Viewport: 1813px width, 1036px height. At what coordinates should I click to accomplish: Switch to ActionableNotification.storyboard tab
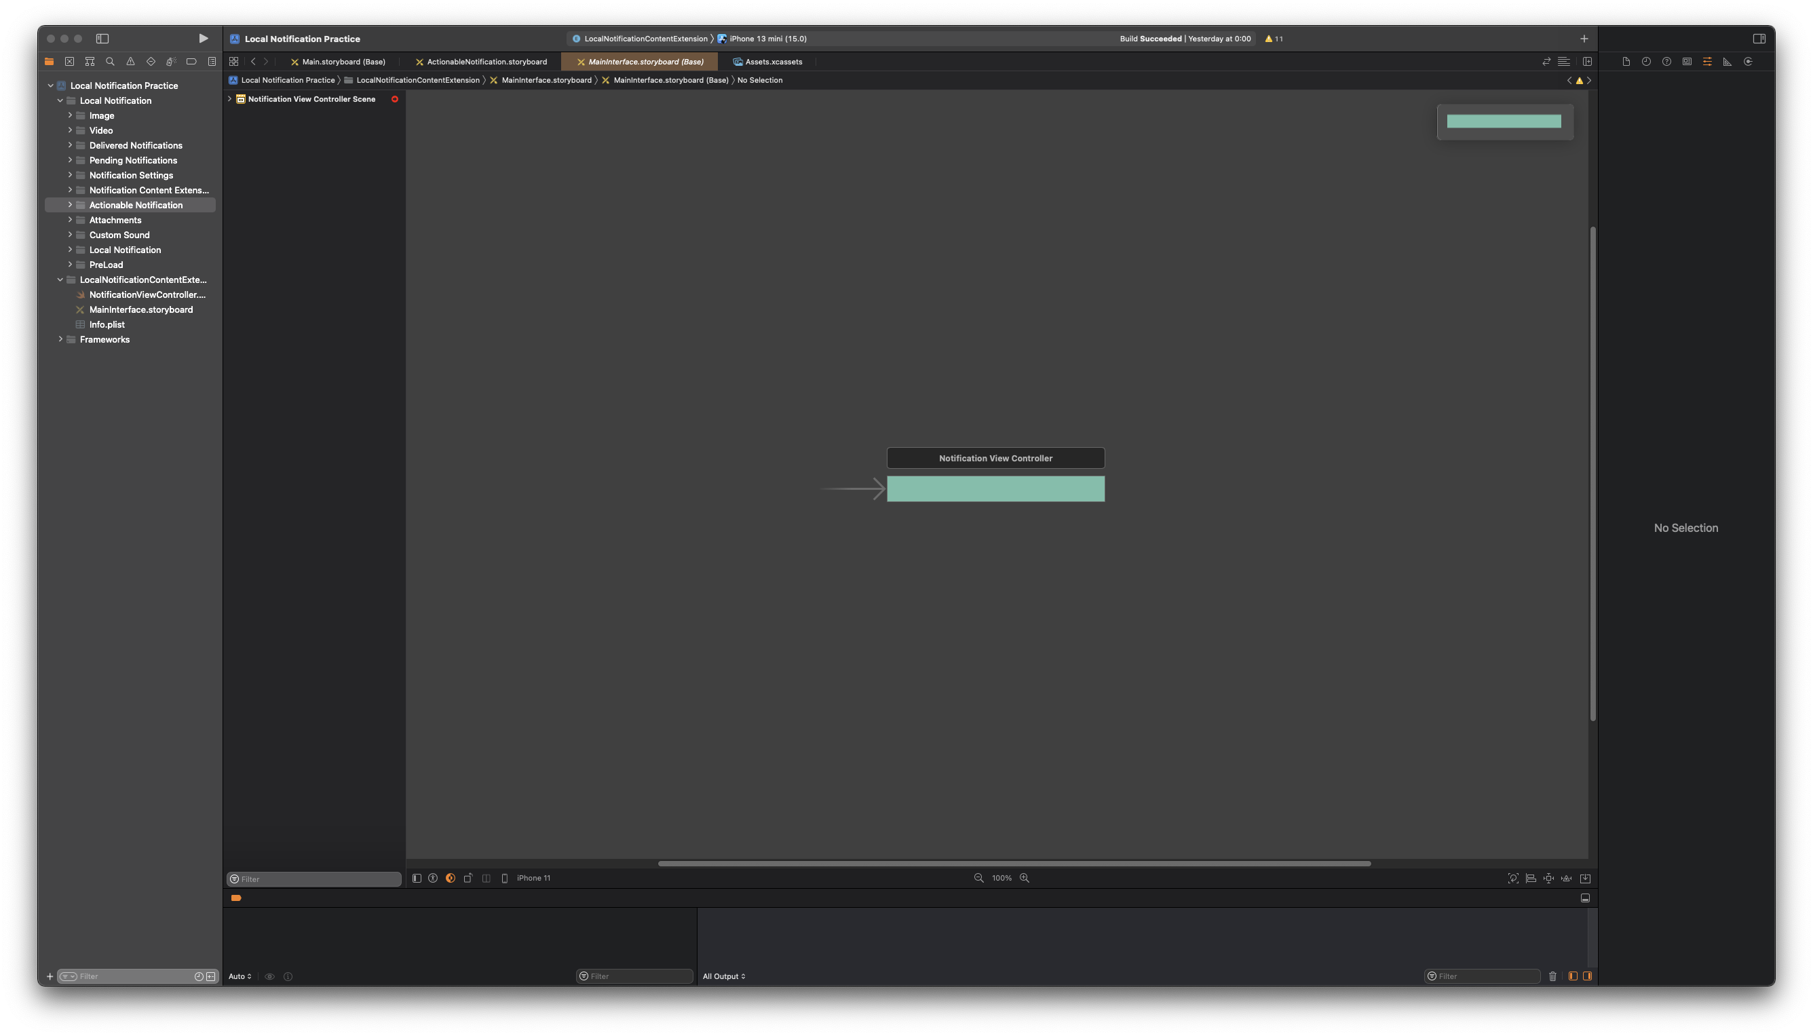[486, 62]
